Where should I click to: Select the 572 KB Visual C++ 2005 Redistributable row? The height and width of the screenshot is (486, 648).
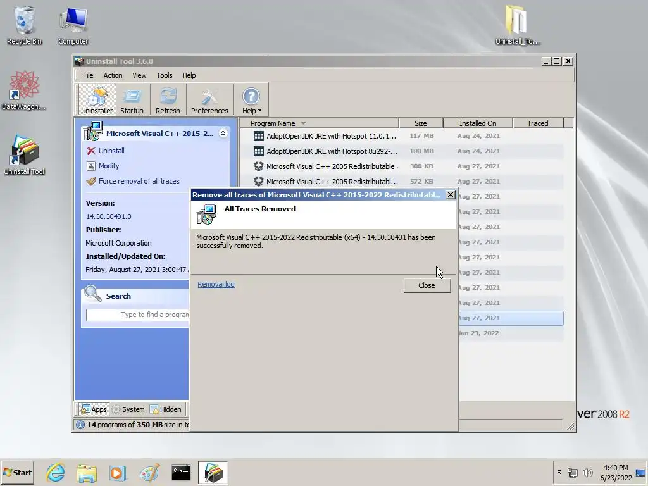click(402, 182)
